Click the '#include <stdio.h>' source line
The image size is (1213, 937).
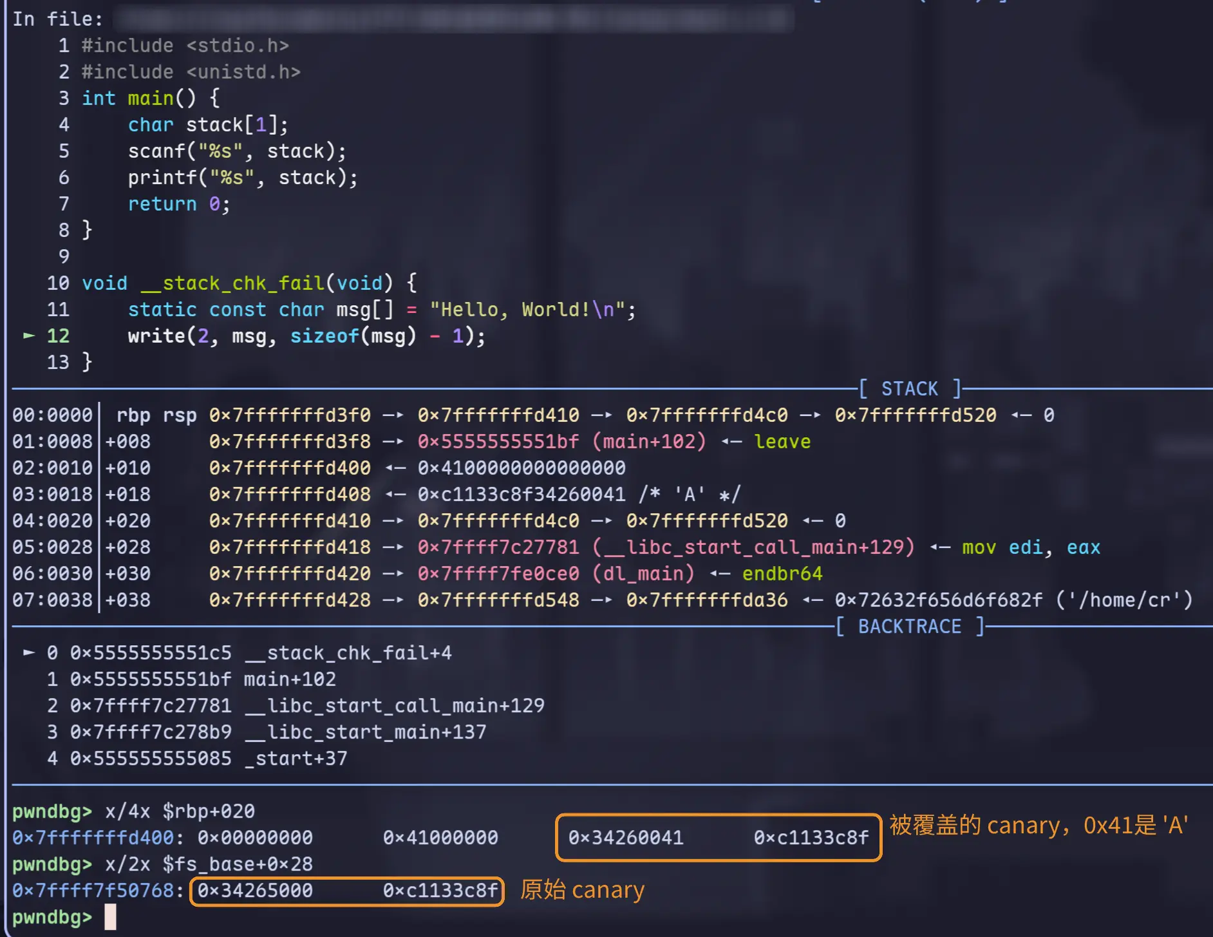(185, 46)
